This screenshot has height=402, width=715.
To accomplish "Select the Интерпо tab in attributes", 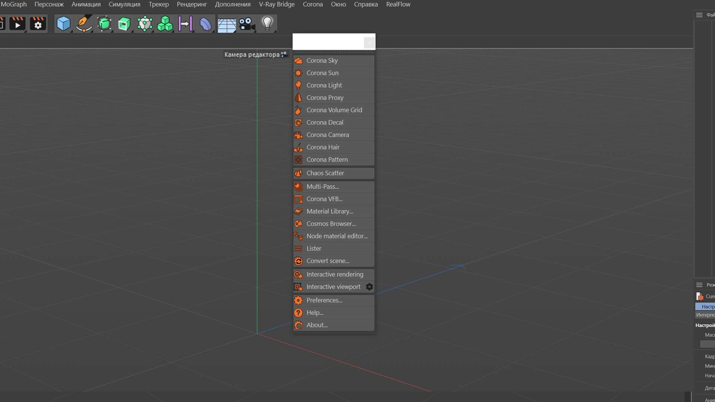I will point(705,315).
